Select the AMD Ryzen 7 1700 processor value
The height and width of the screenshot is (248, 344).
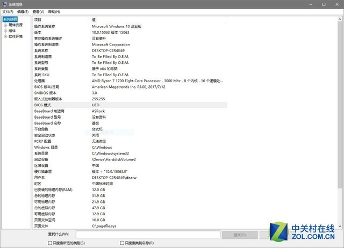(157, 81)
